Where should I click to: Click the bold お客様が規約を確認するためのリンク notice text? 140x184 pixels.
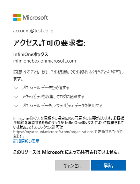coord(69,123)
